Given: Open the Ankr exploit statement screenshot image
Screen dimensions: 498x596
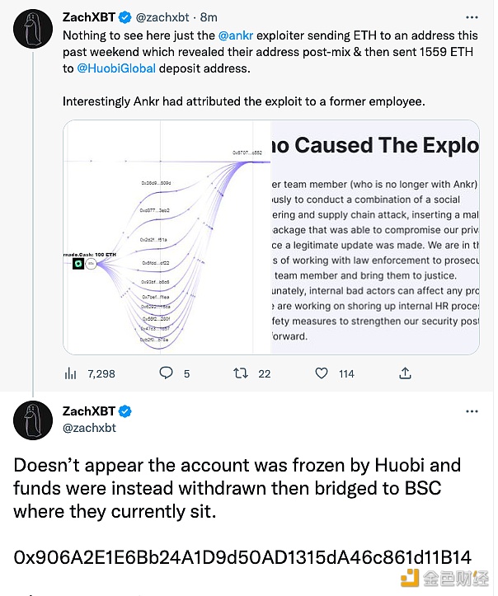Looking at the screenshot, I should click(374, 238).
